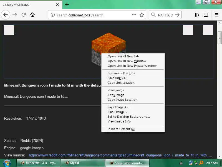Switch to Minecraft 1.8.8 taskbar window
This screenshot has height=167, width=222.
38,163
